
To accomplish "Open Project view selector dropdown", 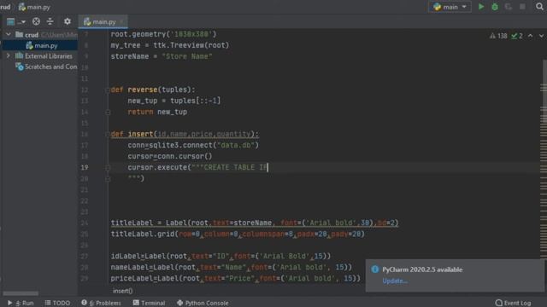I will [x=15, y=21].
